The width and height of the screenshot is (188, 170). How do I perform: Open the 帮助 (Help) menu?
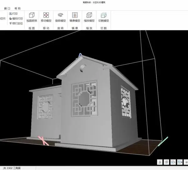click(18, 8)
